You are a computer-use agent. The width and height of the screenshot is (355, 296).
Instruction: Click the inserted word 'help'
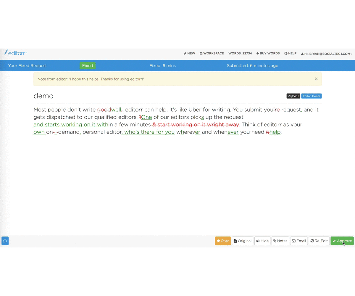275,132
